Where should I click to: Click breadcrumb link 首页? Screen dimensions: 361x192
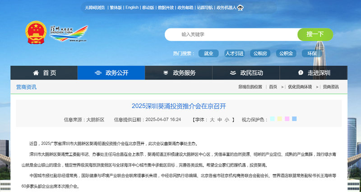(x=273, y=87)
